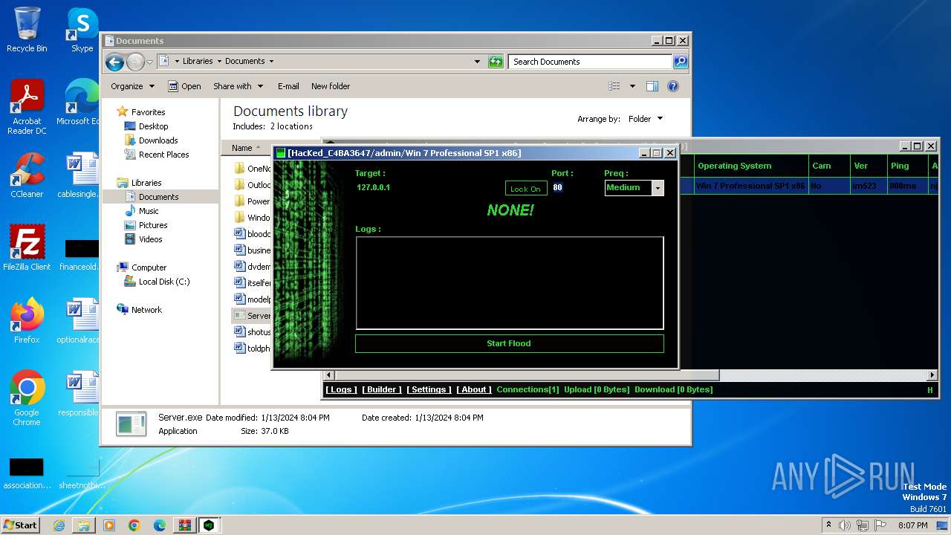The height and width of the screenshot is (535, 951).
Task: Click the horizontal scrollbar right arrow
Action: coord(932,375)
